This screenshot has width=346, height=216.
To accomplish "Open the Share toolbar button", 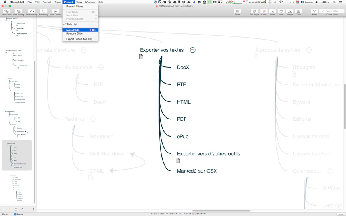I will pos(238,12).
